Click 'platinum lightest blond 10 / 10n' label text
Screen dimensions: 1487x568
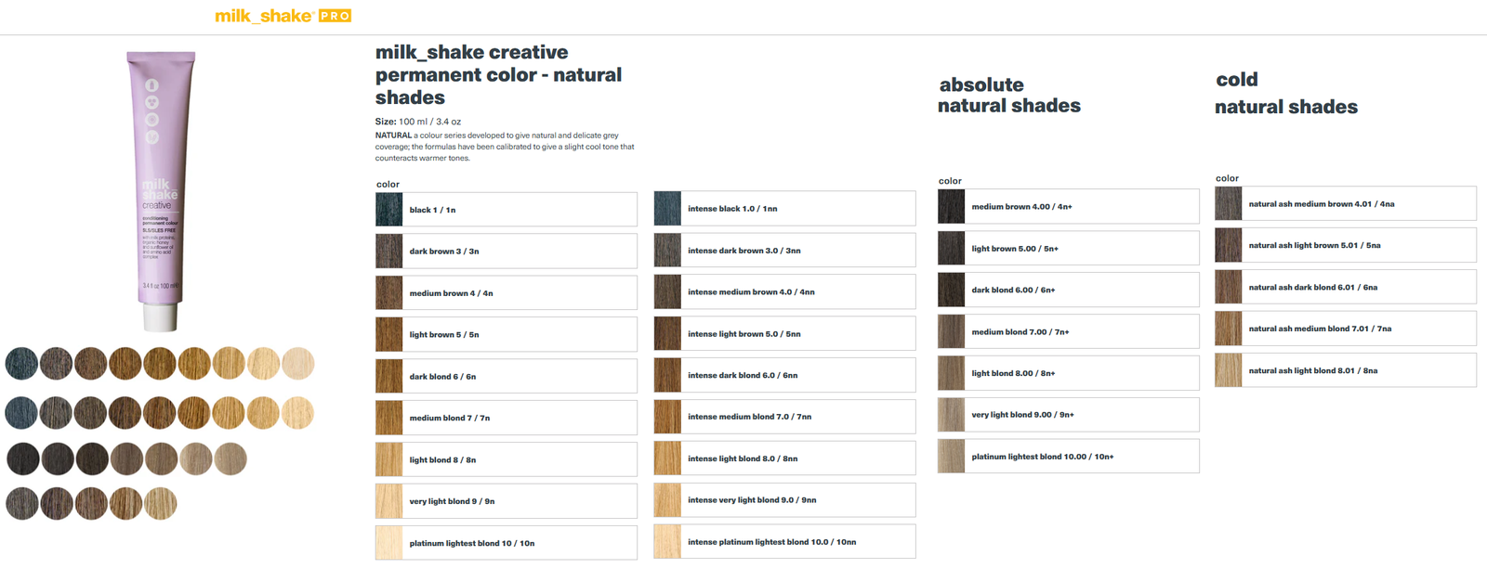point(472,543)
